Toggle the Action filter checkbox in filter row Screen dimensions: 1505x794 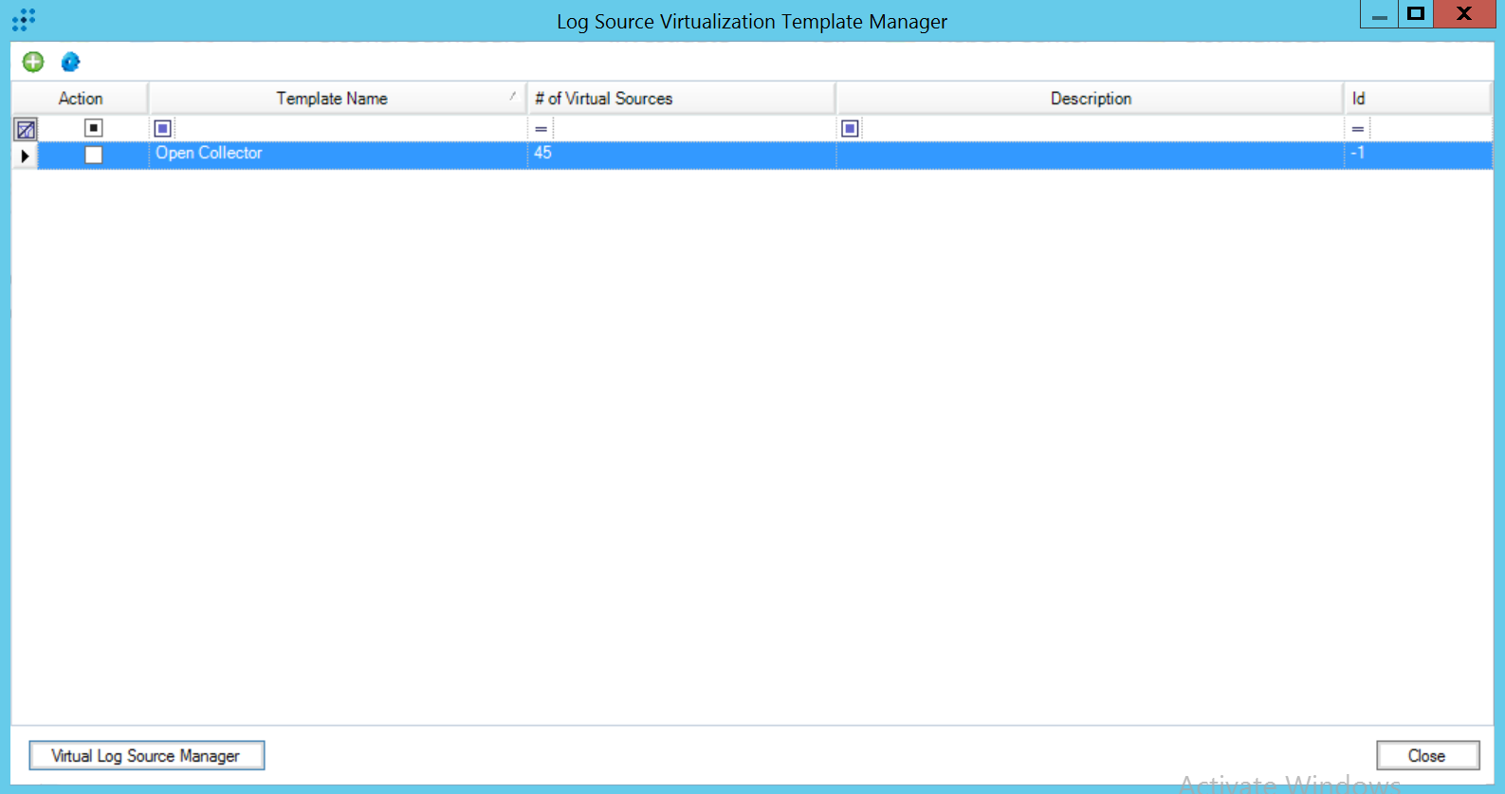(93, 128)
